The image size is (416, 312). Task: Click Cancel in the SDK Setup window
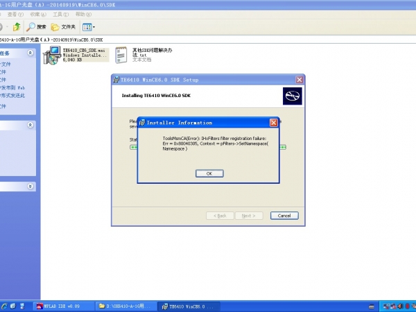point(284,216)
